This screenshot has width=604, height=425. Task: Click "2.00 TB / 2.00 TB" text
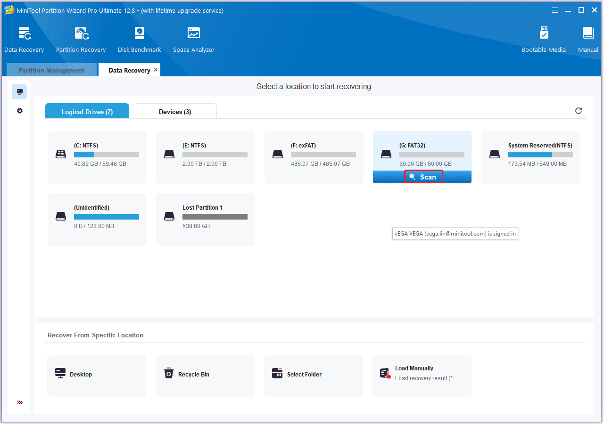[204, 164]
